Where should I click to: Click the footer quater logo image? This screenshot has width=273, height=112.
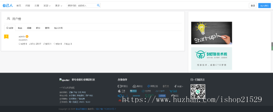[64, 80]
